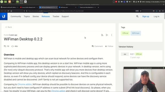Open the Topics nav item

tap(27, 16)
